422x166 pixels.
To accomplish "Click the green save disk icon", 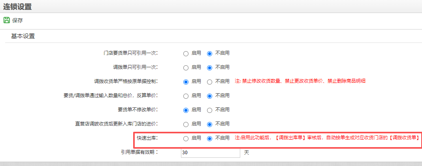I will coord(6,20).
